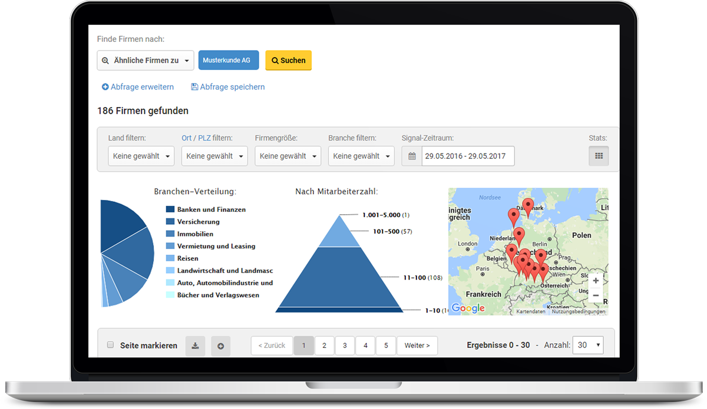Click the yellow Suchen button
707x409 pixels.
point(288,60)
